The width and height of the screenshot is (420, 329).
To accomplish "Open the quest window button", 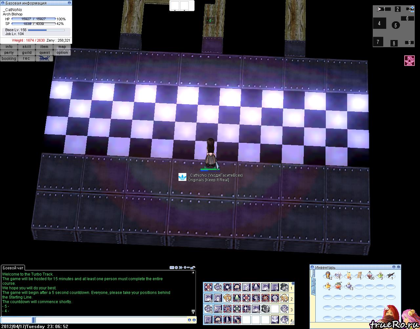I will click(x=44, y=52).
